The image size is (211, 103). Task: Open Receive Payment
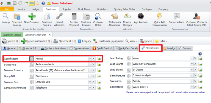click(x=74, y=20)
